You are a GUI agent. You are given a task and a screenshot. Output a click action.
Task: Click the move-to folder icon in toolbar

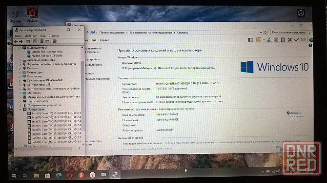(259, 39)
